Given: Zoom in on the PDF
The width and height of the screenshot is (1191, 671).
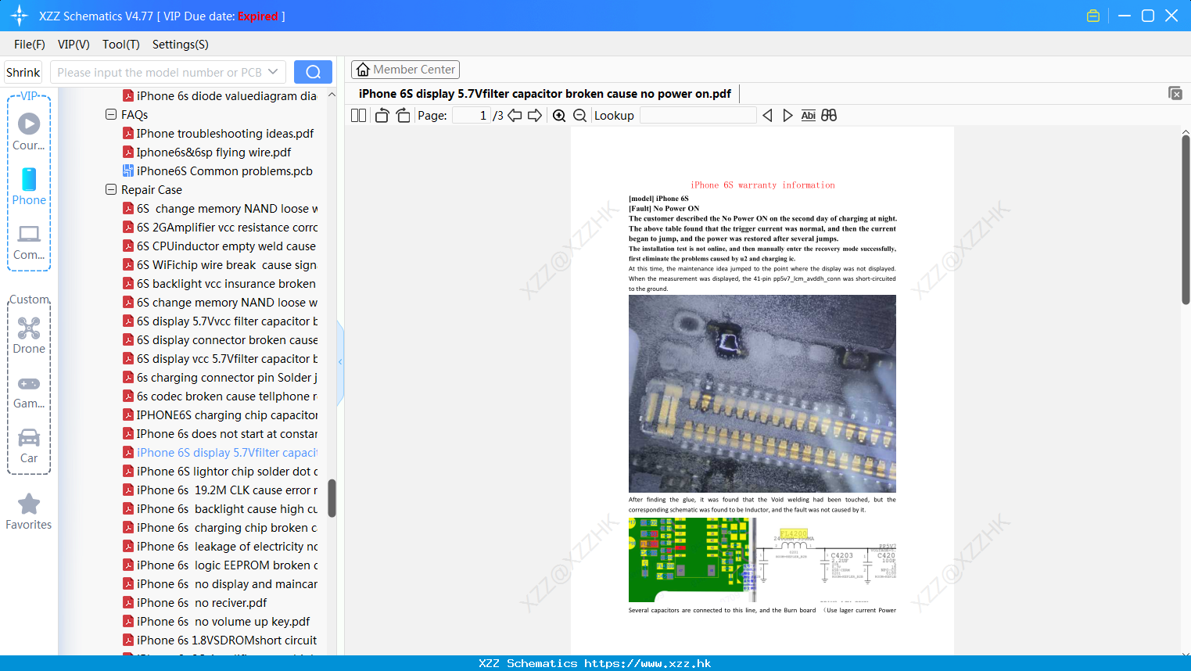Looking at the screenshot, I should pos(559,116).
